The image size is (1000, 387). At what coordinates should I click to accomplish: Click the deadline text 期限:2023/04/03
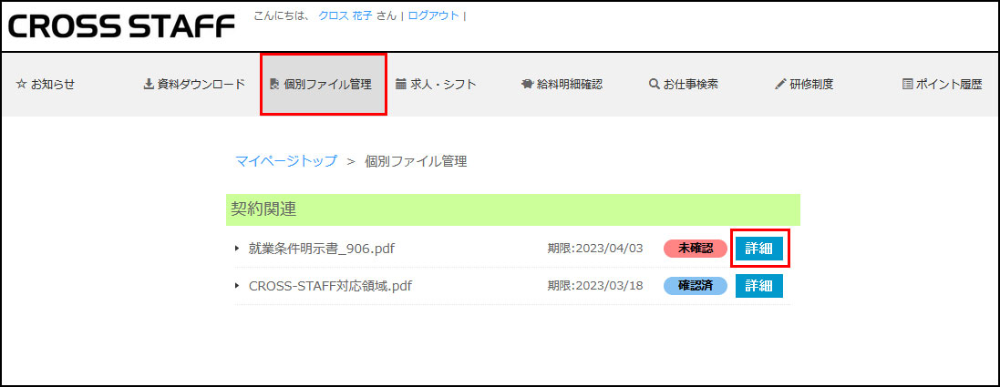point(595,249)
